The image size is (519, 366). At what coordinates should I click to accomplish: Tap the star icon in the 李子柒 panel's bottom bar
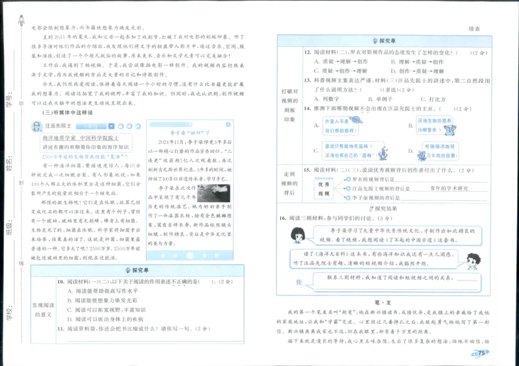point(163,256)
